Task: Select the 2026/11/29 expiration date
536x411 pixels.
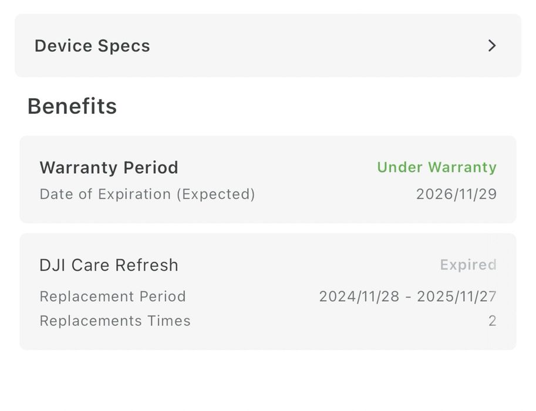Action: (x=456, y=194)
